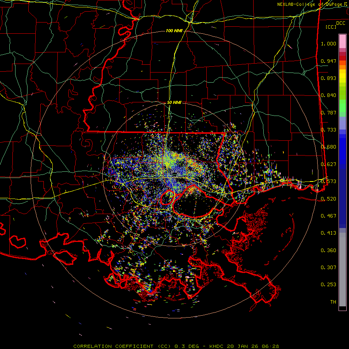Click the "TH" threshold label on the scale
This screenshot has height=349, width=349.
[333, 302]
